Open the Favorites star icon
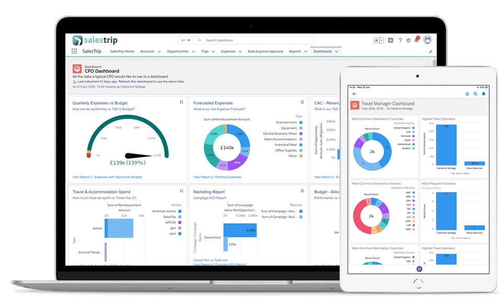The width and height of the screenshot is (502, 299). [376, 40]
